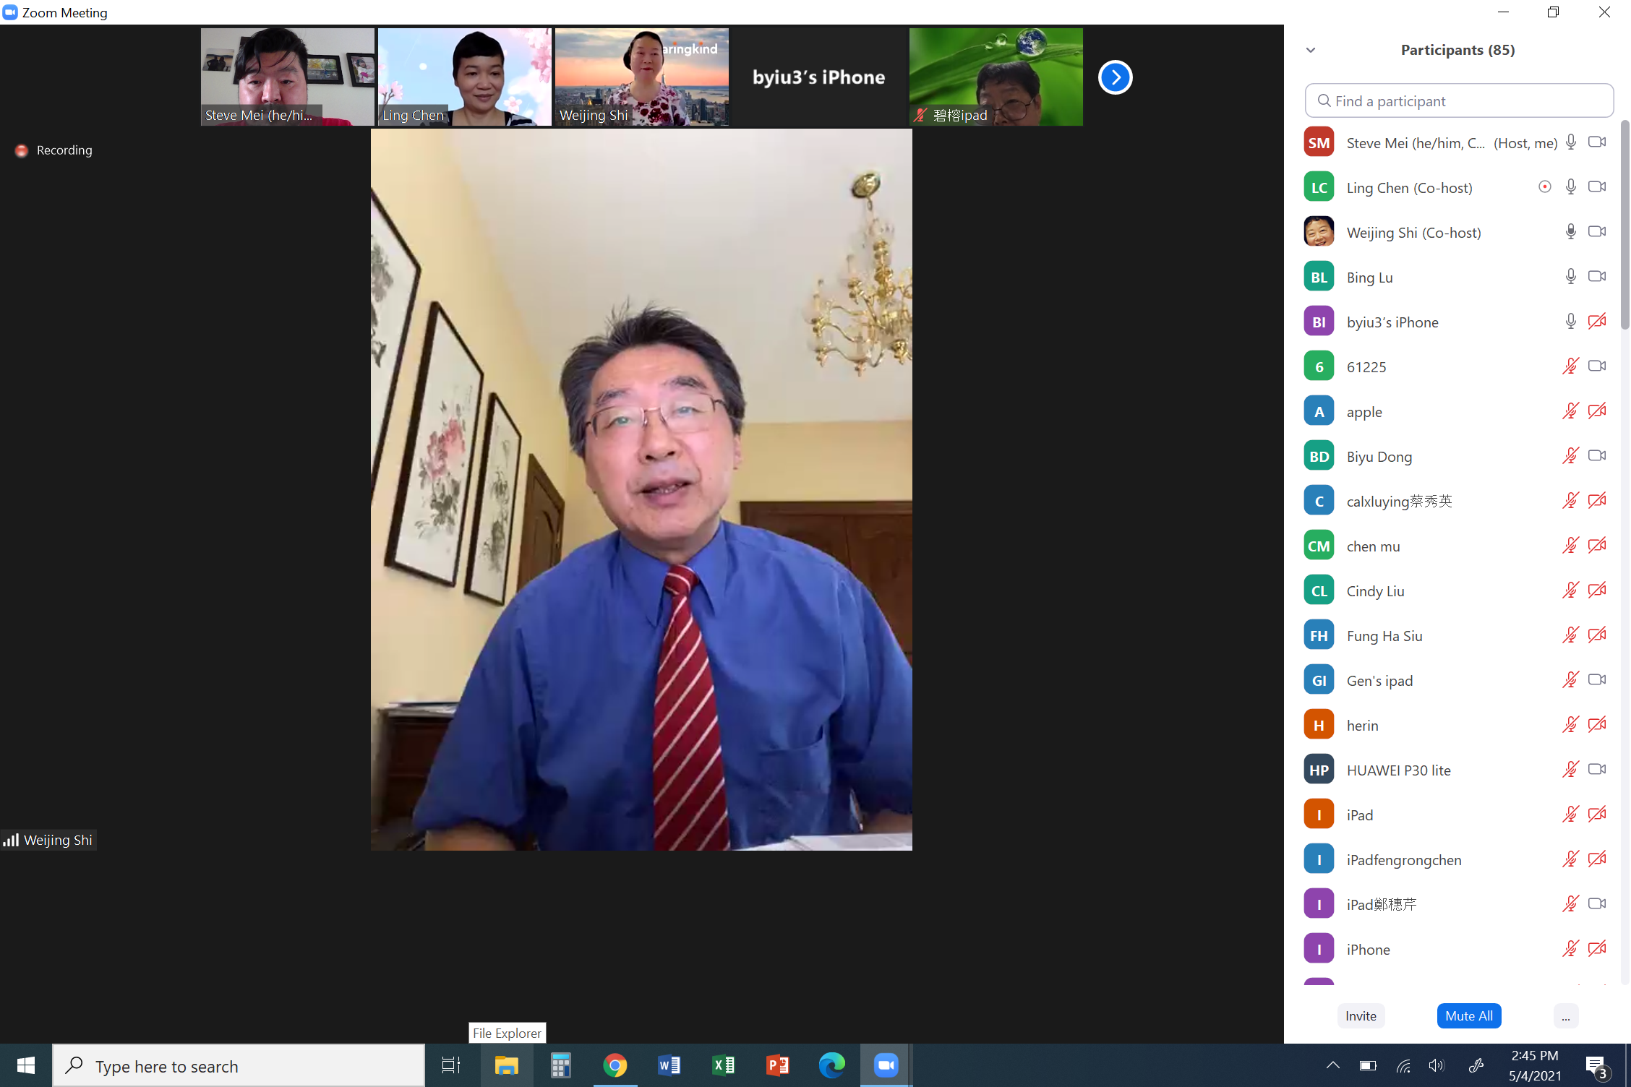Toggle Steve Mei's microphone in participant list

[1570, 142]
